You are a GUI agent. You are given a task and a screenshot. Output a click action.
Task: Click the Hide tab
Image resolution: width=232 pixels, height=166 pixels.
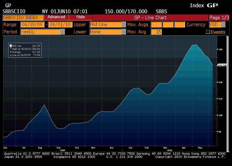point(80,17)
